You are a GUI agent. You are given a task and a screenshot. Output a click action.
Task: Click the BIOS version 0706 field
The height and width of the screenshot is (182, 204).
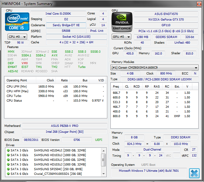[x=77, y=140]
